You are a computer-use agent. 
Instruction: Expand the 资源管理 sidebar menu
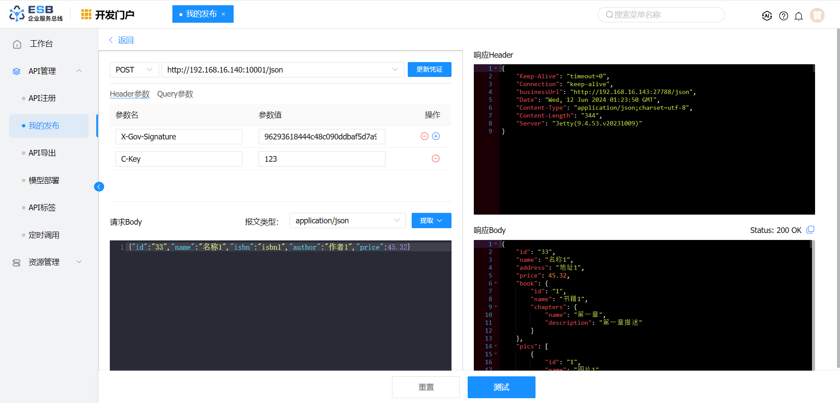click(79, 262)
